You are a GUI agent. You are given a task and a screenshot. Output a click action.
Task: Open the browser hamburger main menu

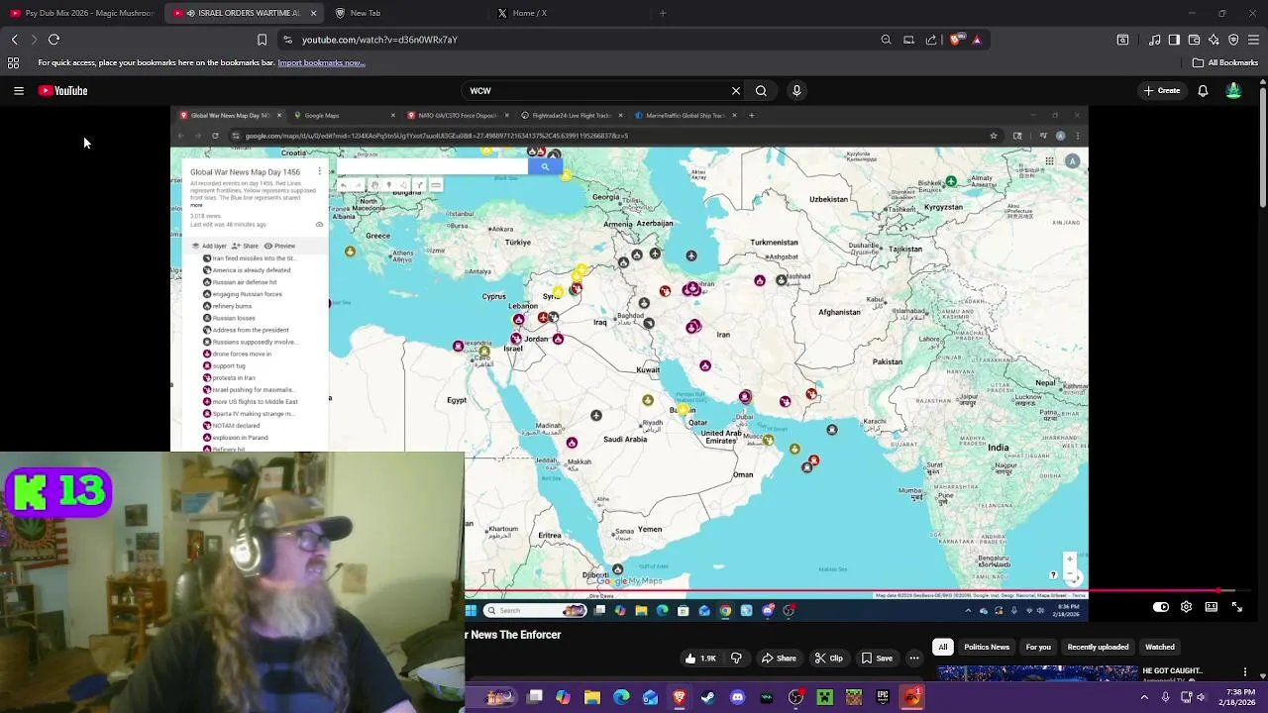click(x=1253, y=40)
